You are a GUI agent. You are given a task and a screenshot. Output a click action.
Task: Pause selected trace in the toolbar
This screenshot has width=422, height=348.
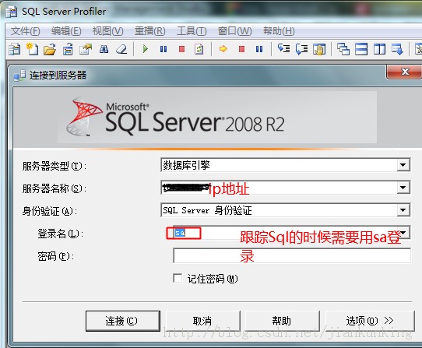point(164,49)
